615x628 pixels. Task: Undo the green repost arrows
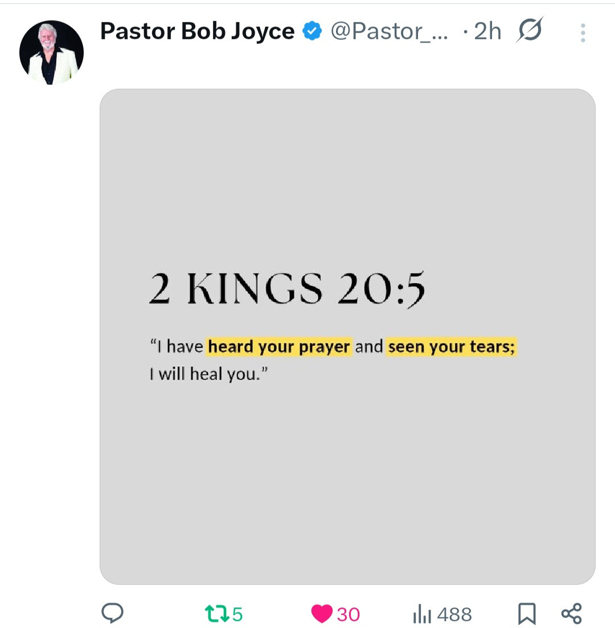216,614
